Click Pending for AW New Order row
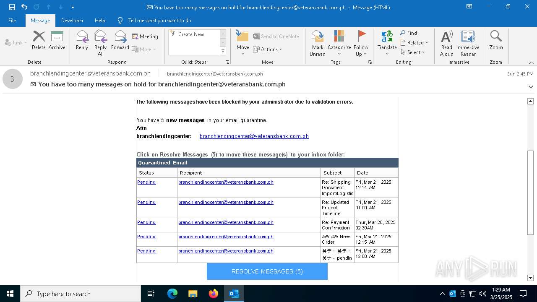 (146, 237)
